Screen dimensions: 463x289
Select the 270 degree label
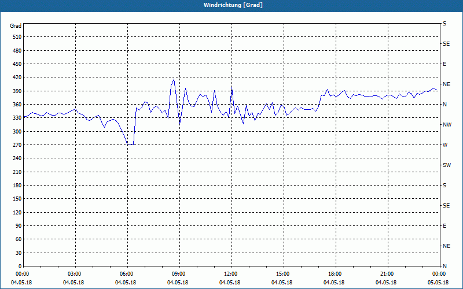(17, 145)
